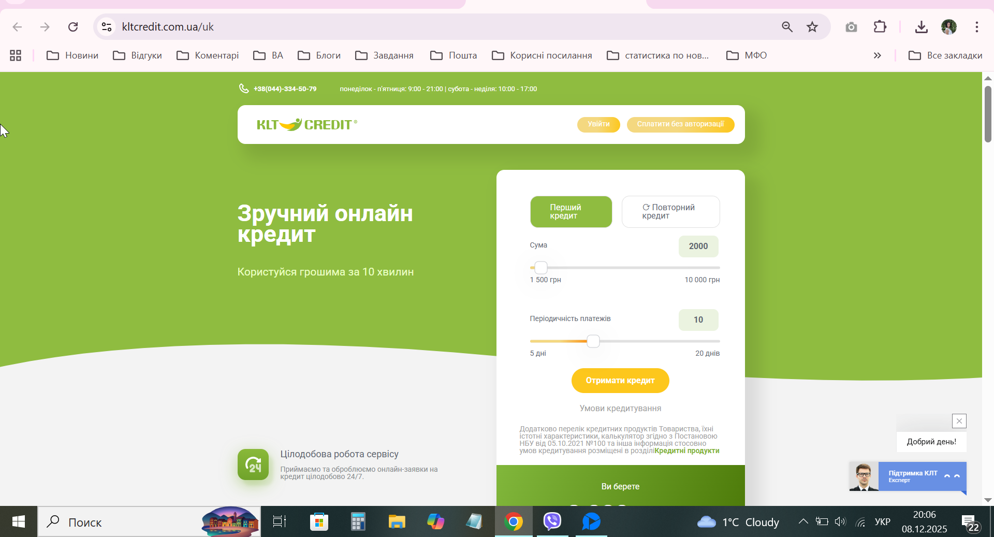Click Сплатити без авторизації button

(680, 124)
